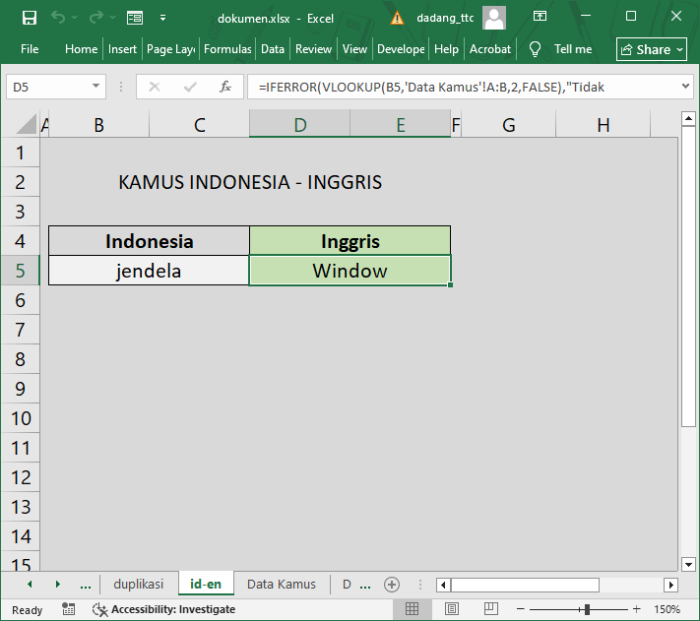The image size is (700, 621).
Task: Select column B header
Action: click(x=98, y=125)
